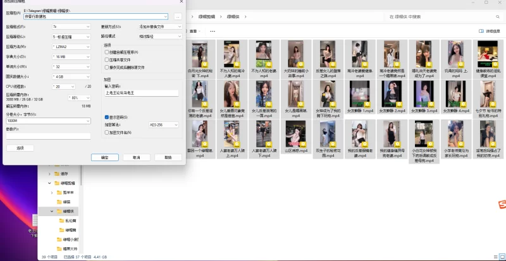The width and height of the screenshot is (506, 261).
Task: Click the breadcrumb chevron after the last folder
Action: click(245, 16)
